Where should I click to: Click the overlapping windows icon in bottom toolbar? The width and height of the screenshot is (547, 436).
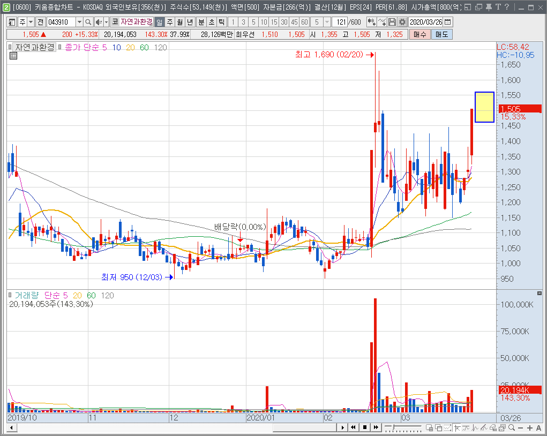(x=438, y=427)
